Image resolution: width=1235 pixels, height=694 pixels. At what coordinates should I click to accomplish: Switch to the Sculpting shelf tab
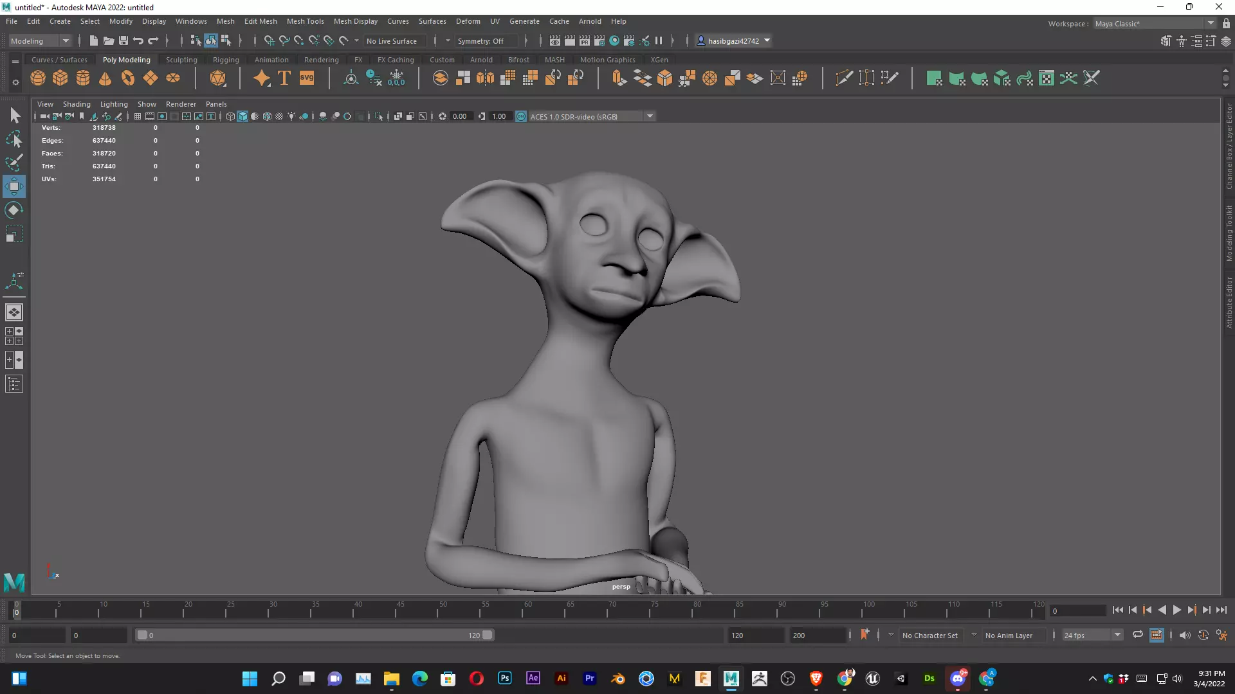(x=181, y=60)
